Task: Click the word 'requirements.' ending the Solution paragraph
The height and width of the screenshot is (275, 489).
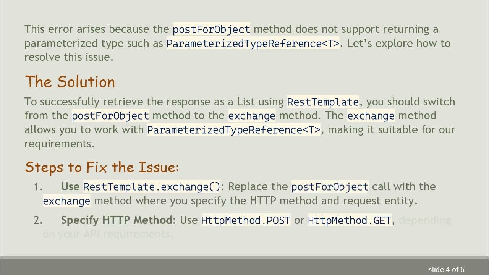Action: click(x=59, y=144)
